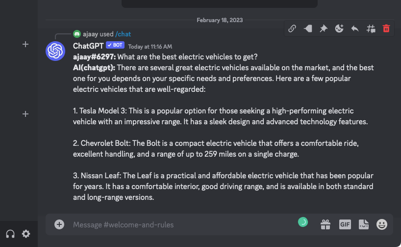Image resolution: width=401 pixels, height=247 pixels.
Task: Click the mark unread tag icon
Action: pyautogui.click(x=308, y=28)
